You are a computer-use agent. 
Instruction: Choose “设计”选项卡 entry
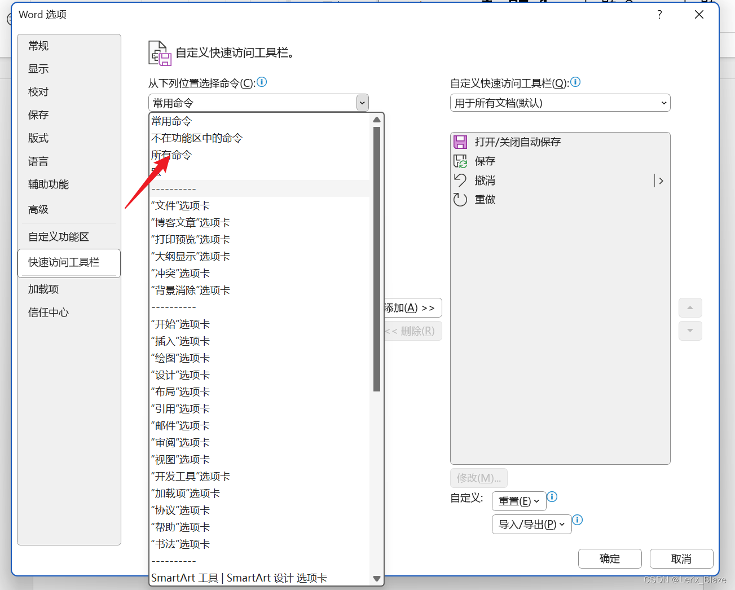[x=260, y=375]
